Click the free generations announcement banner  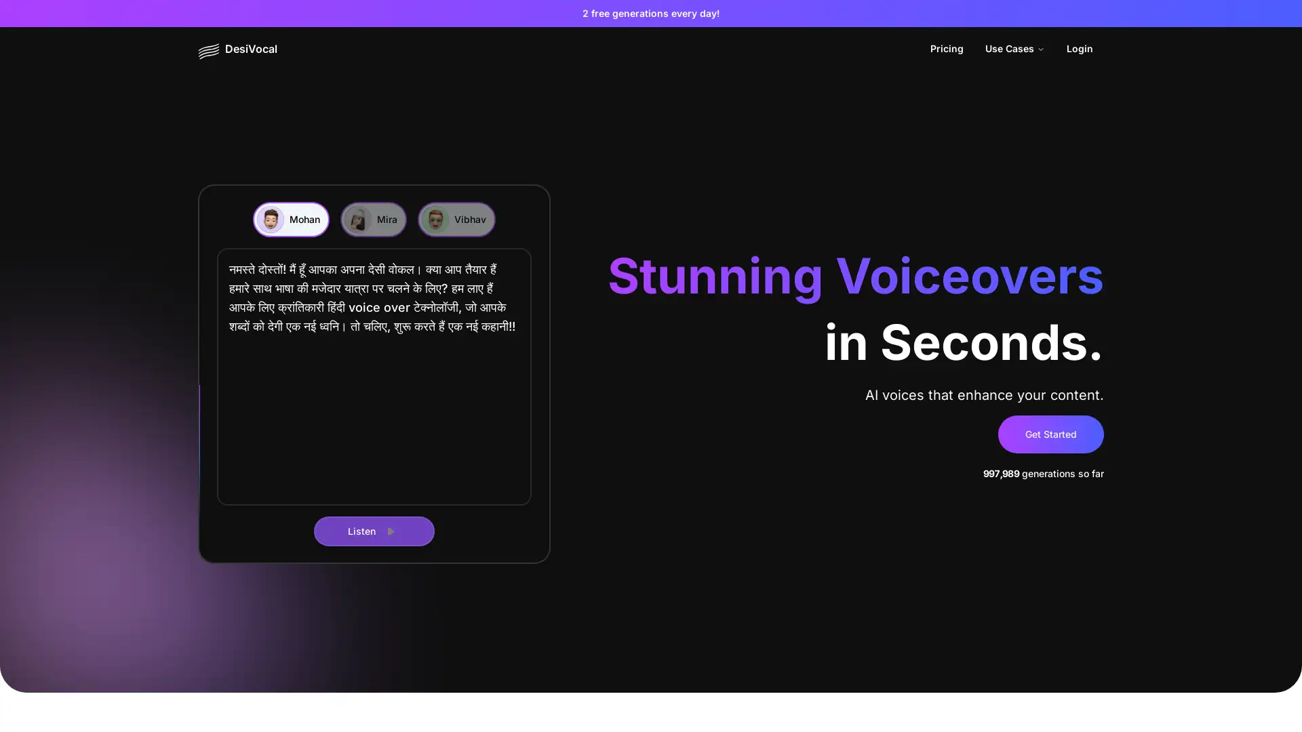[651, 14]
